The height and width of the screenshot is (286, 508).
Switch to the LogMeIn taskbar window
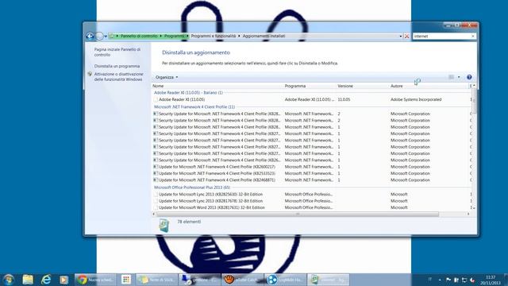286,280
